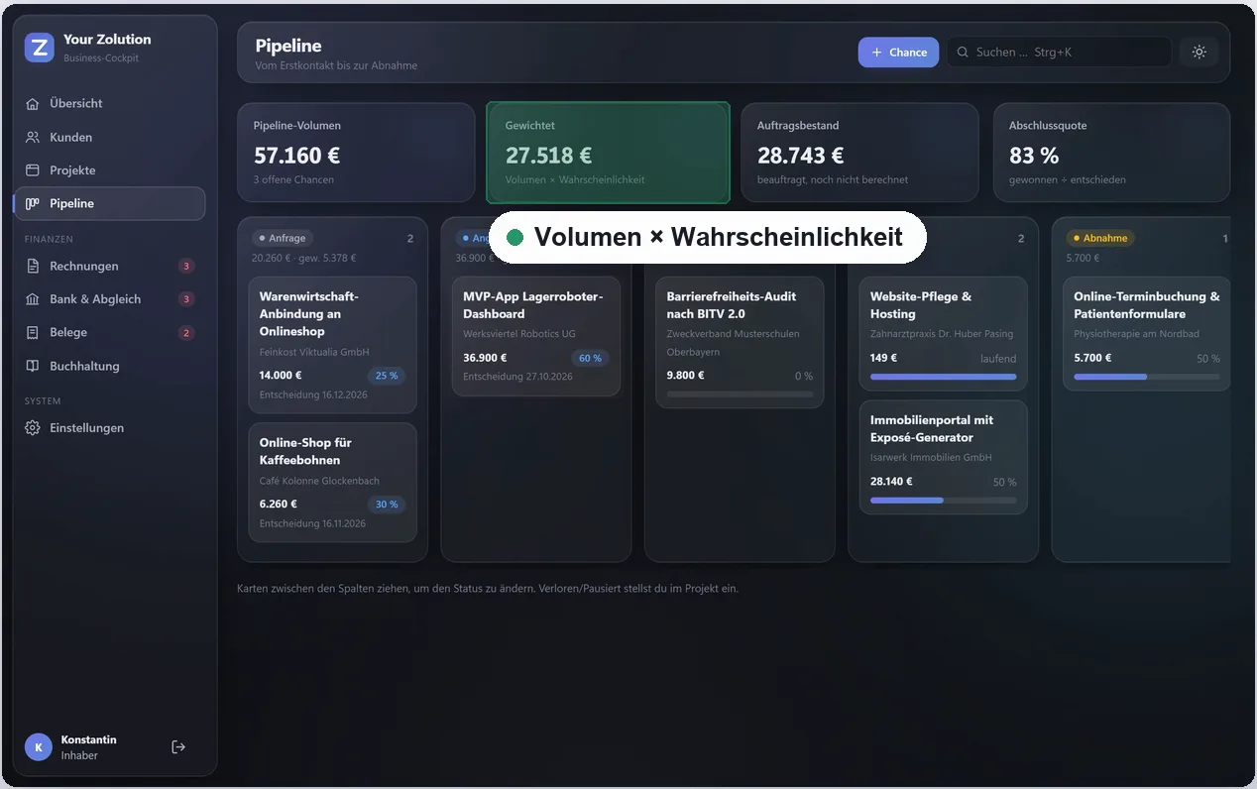The image size is (1257, 789).
Task: Click the text "20.260 € · gew. 5.378 €"
Action: (304, 258)
